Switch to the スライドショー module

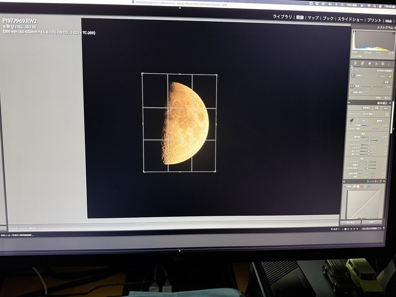point(350,19)
